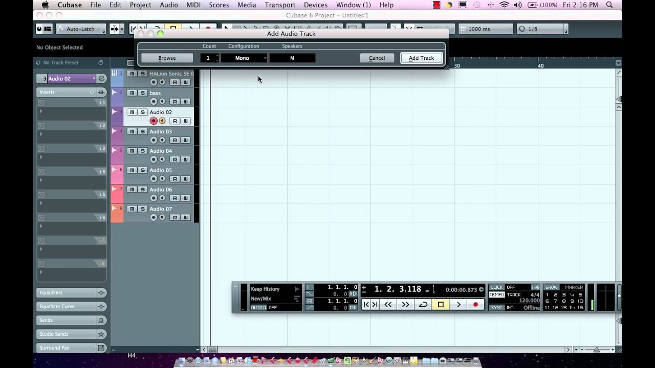Click the Wi-Fi status icon

click(x=505, y=5)
